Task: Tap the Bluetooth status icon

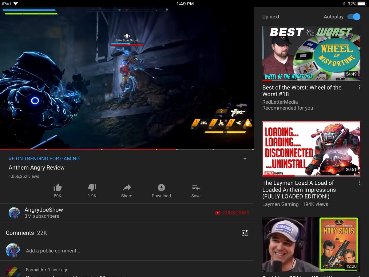Action: 344,4
